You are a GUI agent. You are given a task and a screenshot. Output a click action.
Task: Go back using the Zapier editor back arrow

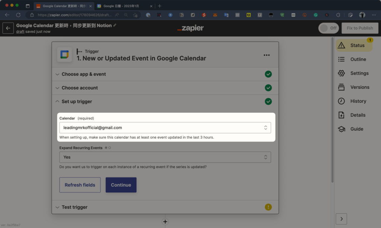(8, 28)
